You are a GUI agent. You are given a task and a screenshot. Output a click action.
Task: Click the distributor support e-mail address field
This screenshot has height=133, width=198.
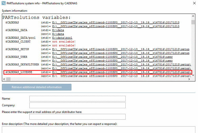pos(77,117)
